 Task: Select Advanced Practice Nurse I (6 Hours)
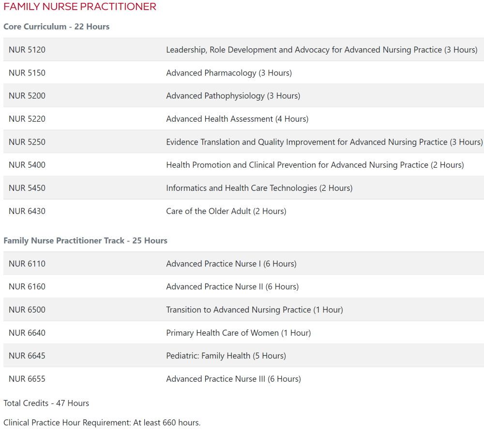231,264
